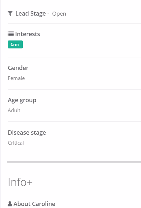Click the dash after Lead Stage
Image resolution: width=141 pixels, height=208 pixels.
(x=48, y=14)
